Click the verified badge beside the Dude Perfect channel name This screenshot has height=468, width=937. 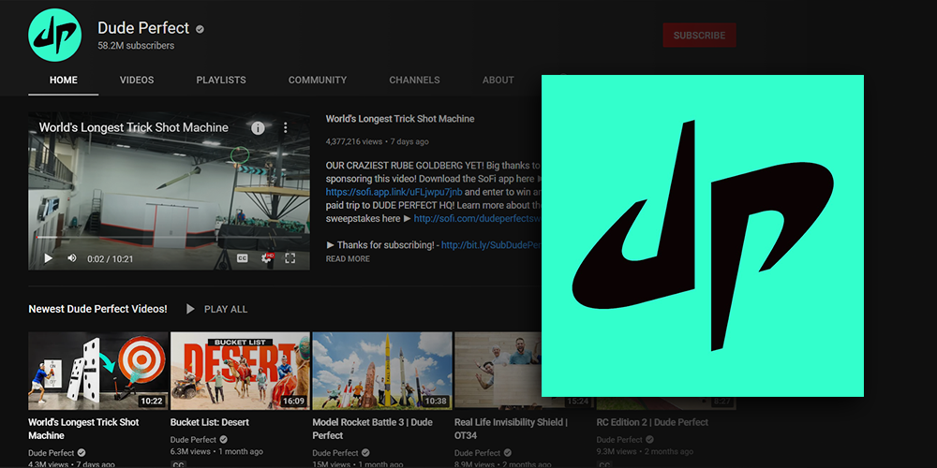coord(201,29)
